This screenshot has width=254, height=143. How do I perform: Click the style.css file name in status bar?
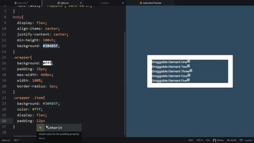[x=6, y=140]
